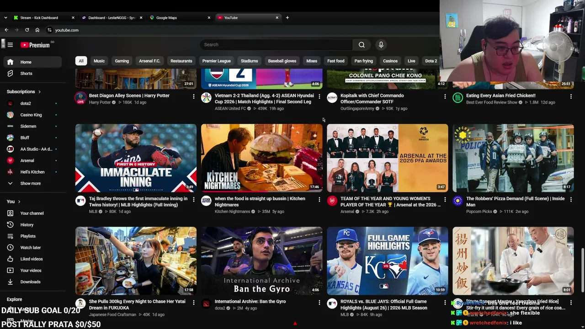Open options menu for Robbers' Pizza Demand video
585x329 pixels.
[x=570, y=199]
